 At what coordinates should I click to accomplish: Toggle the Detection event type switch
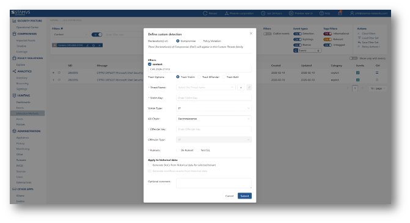pyautogui.click(x=298, y=34)
